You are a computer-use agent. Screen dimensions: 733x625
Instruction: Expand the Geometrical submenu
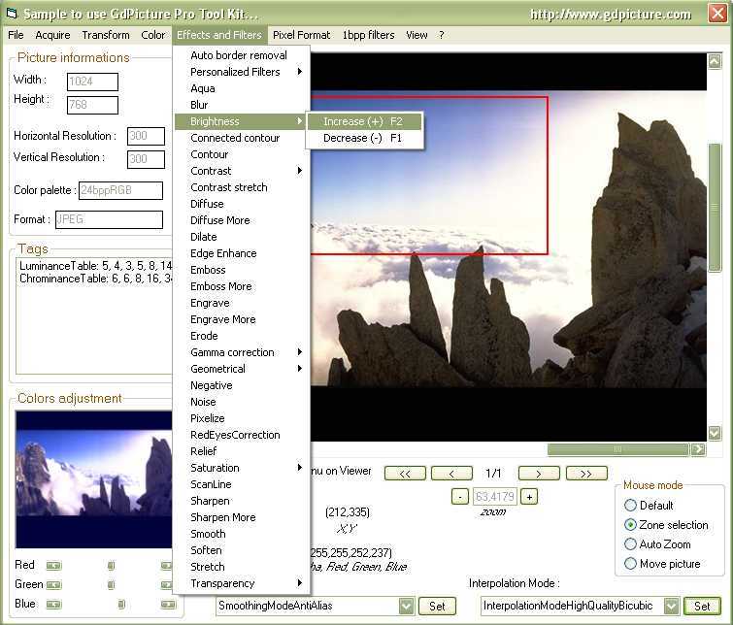pos(242,369)
